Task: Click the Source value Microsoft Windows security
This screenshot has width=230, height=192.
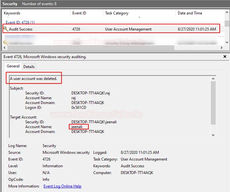Action: pos(66,153)
